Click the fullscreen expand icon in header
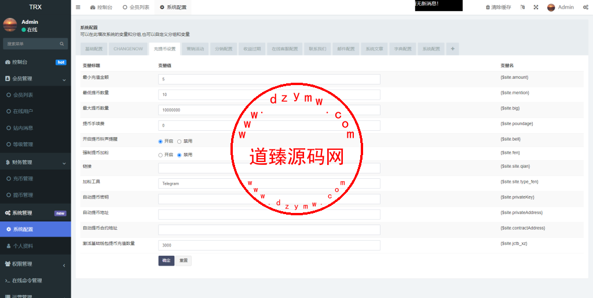Screen dimensions: 593x298 536,7
